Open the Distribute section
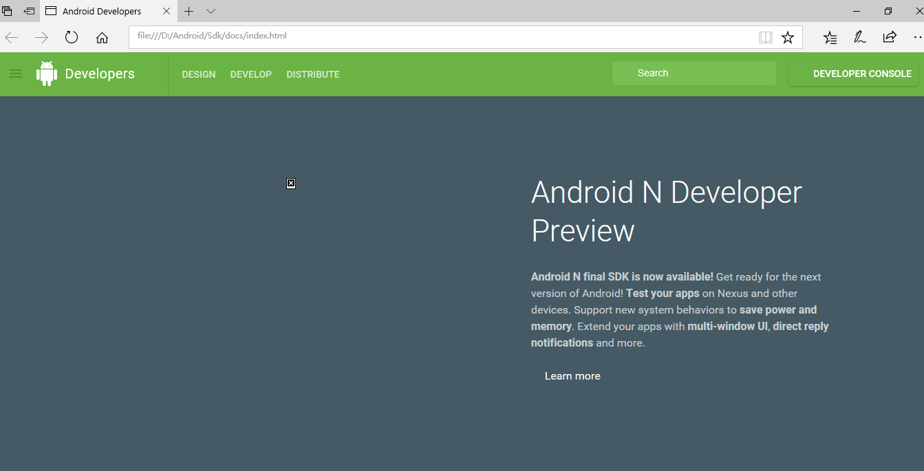The width and height of the screenshot is (924, 471). pos(313,74)
